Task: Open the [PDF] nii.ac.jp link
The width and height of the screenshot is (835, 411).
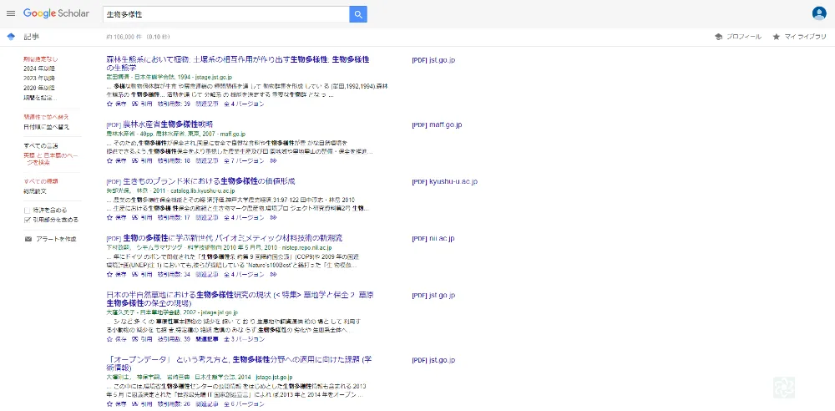Action: tap(433, 239)
